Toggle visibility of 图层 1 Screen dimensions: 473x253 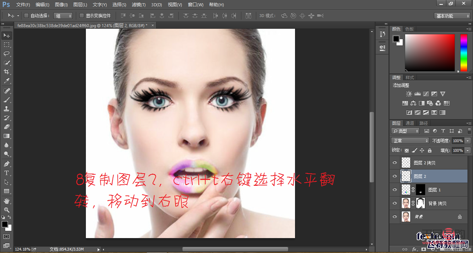(x=394, y=190)
